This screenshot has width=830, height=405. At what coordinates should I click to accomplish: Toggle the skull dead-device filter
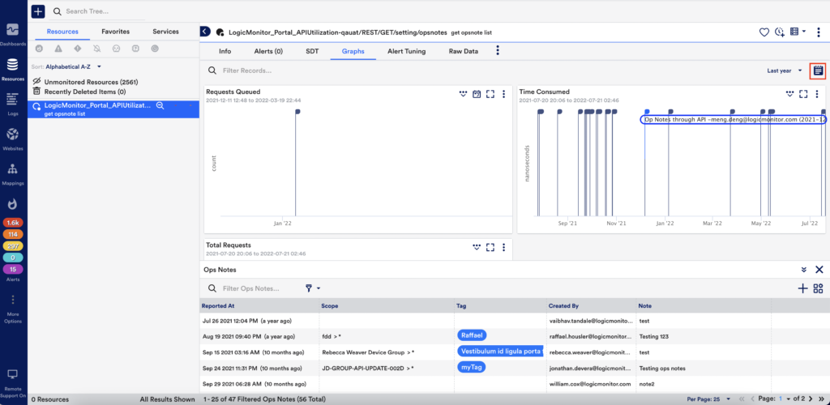pos(116,48)
